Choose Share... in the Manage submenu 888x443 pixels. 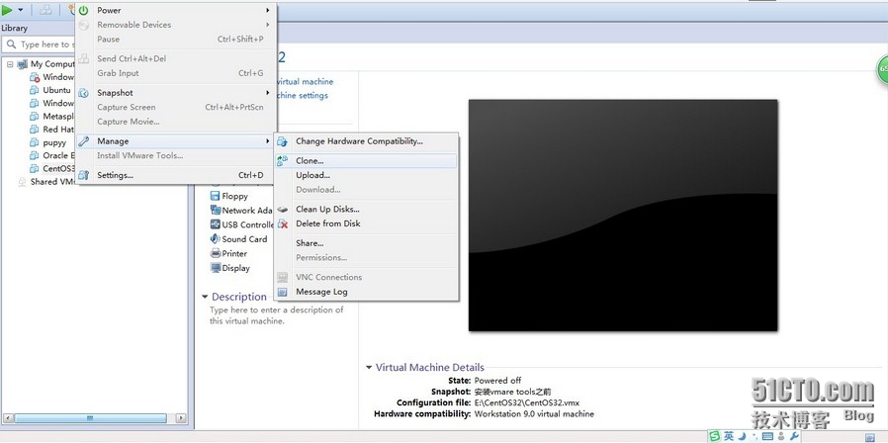[x=366, y=243]
